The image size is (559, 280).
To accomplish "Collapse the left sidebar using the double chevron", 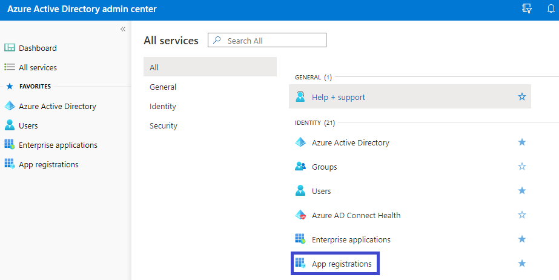I will point(123,29).
